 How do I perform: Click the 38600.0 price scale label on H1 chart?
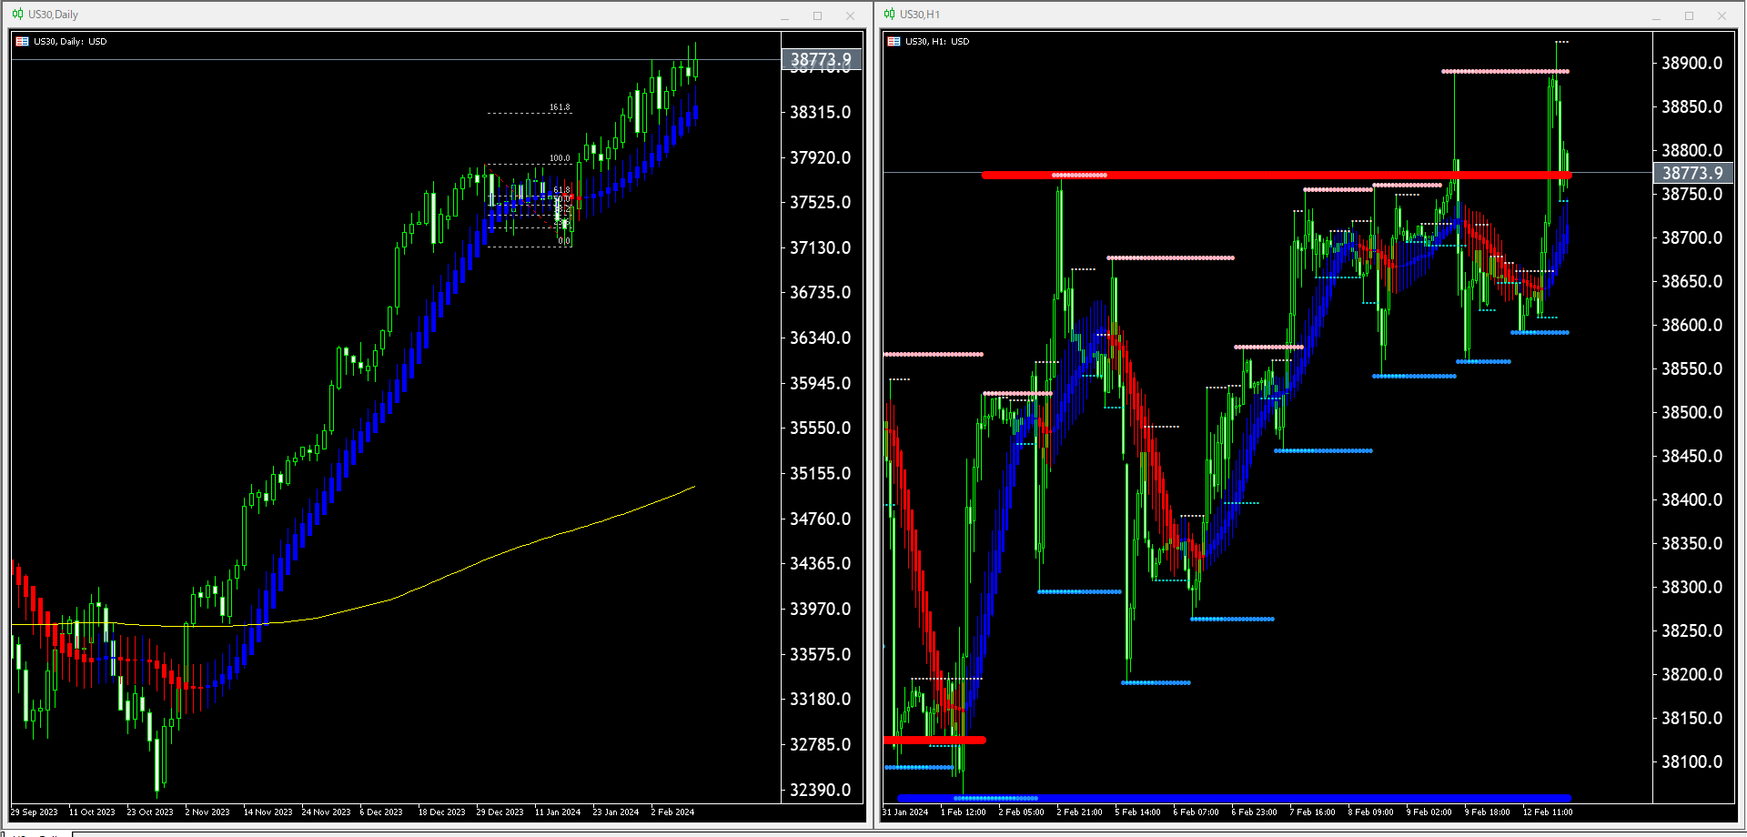[1692, 326]
